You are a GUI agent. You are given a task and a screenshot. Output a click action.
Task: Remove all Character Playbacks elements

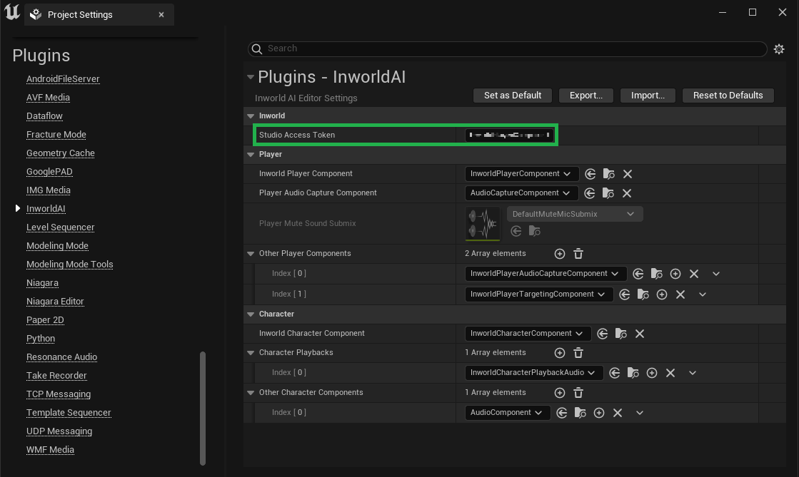pos(578,353)
